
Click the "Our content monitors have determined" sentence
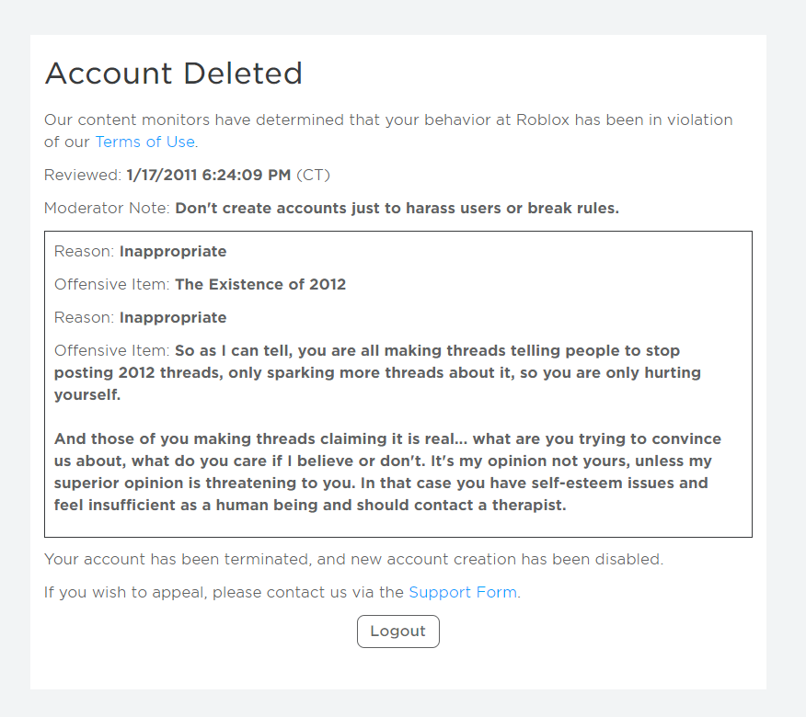click(x=388, y=119)
